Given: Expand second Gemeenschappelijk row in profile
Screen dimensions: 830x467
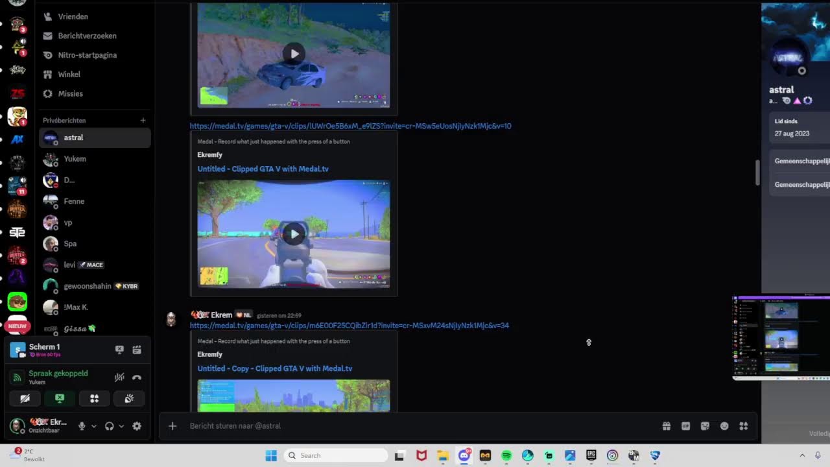Looking at the screenshot, I should point(801,184).
